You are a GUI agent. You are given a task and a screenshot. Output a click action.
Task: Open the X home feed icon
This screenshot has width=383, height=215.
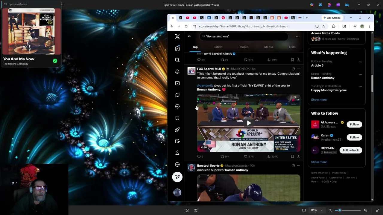tap(177, 48)
